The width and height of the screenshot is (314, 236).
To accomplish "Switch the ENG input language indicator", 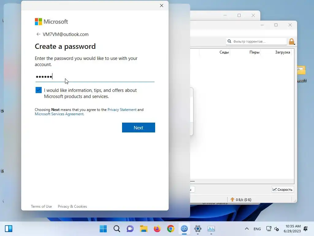I will click(257, 229).
